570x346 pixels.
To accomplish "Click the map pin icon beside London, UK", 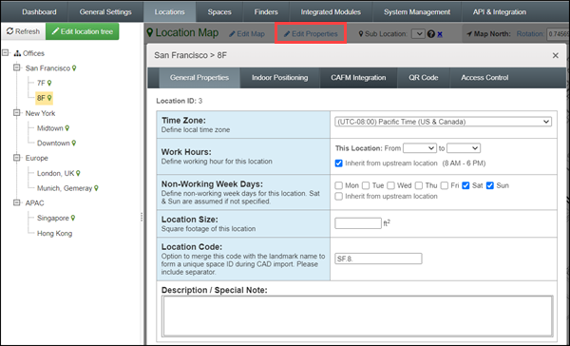I will tap(78, 173).
